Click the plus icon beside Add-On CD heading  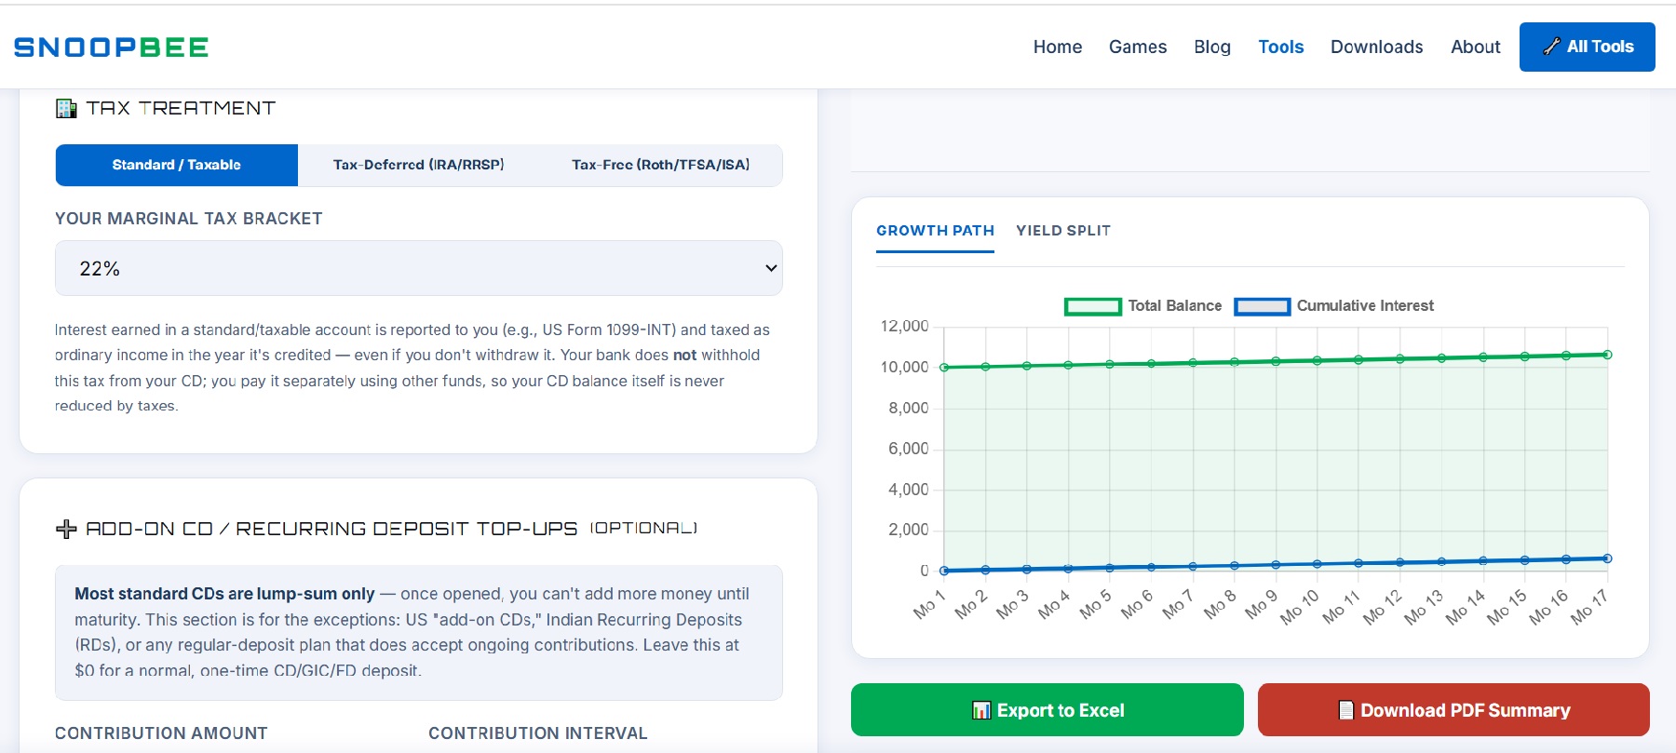66,529
